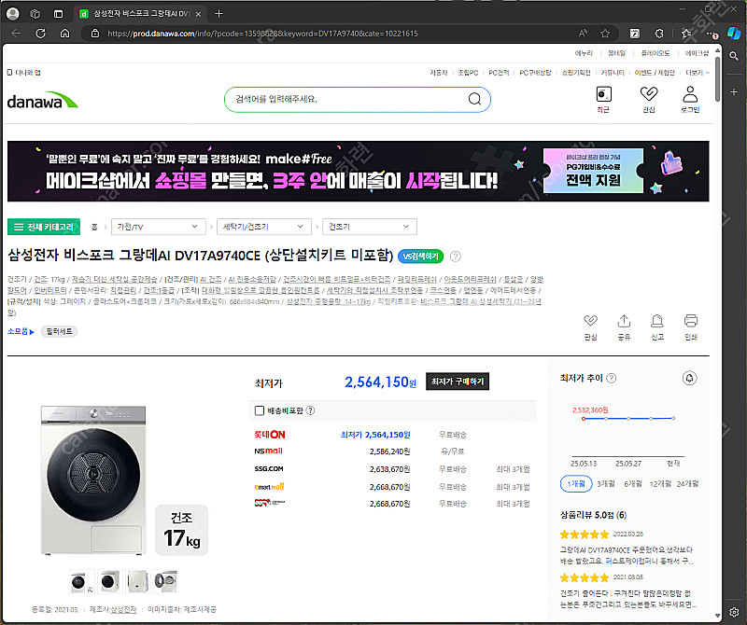Select the 3개월 price trend tab
747x625 pixels.
606,483
